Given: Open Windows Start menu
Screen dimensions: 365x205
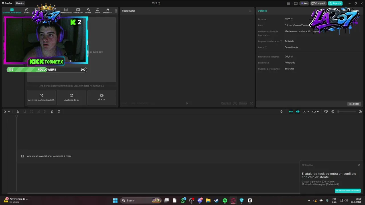Looking at the screenshot, I should point(115,200).
